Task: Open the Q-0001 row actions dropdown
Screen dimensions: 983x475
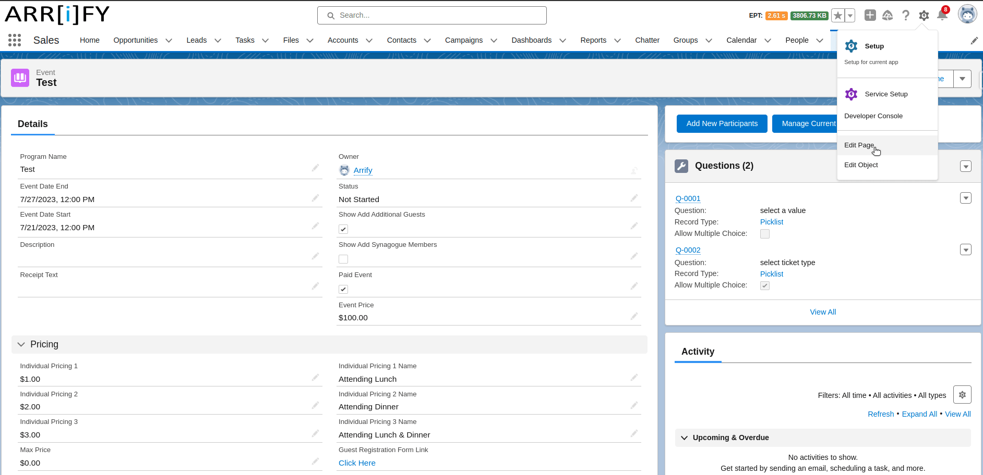Action: click(x=966, y=198)
